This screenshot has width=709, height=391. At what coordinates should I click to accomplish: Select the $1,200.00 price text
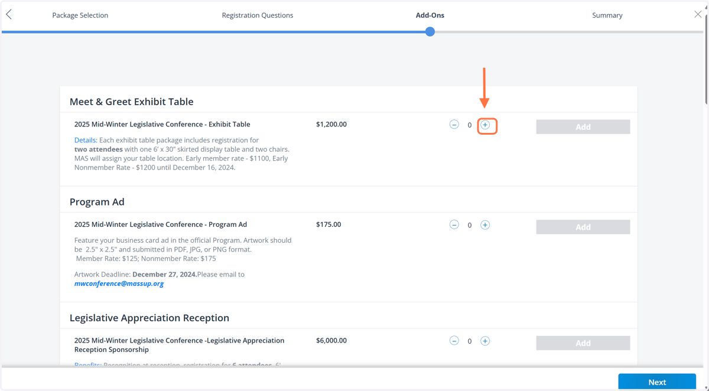(x=331, y=125)
